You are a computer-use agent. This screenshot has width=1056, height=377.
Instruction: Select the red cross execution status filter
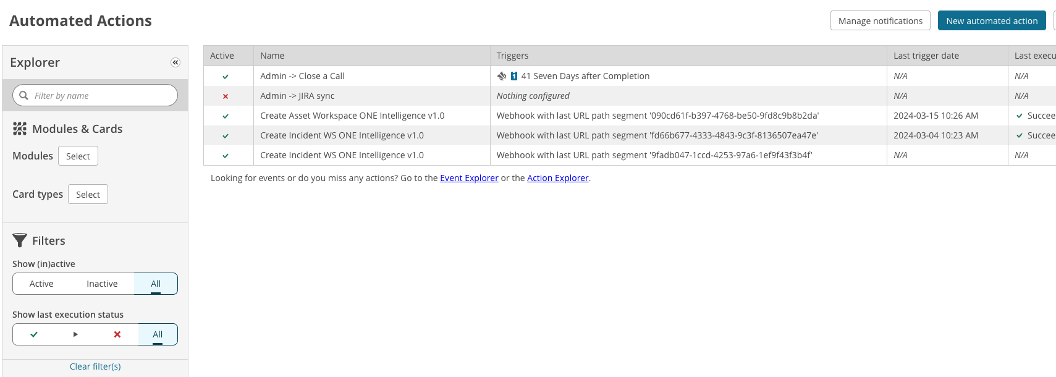(x=117, y=334)
